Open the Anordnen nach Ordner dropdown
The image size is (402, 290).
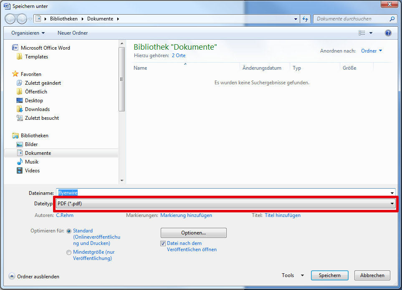coord(372,51)
